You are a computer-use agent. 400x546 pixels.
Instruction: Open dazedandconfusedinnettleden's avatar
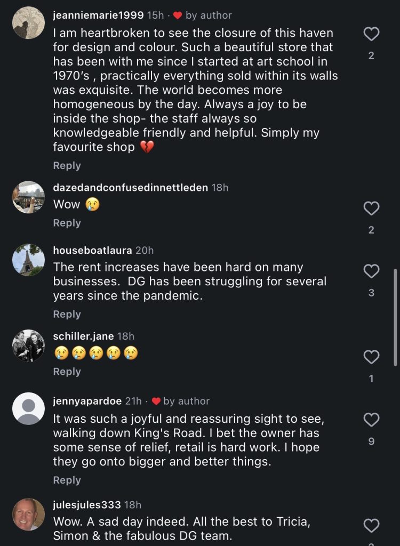29,197
